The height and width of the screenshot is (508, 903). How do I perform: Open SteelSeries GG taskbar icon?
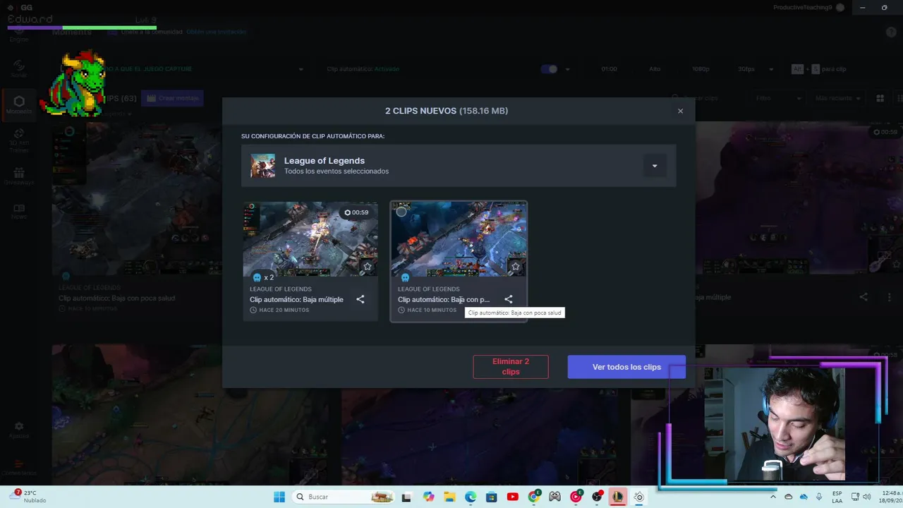639,497
